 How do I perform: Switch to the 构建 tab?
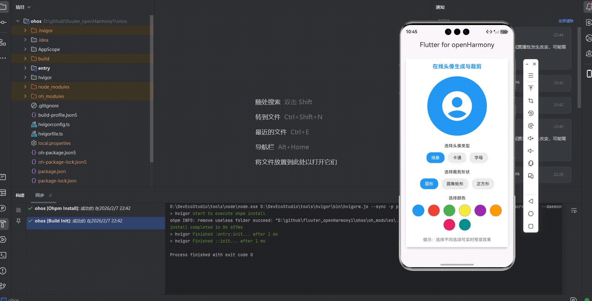coord(20,195)
